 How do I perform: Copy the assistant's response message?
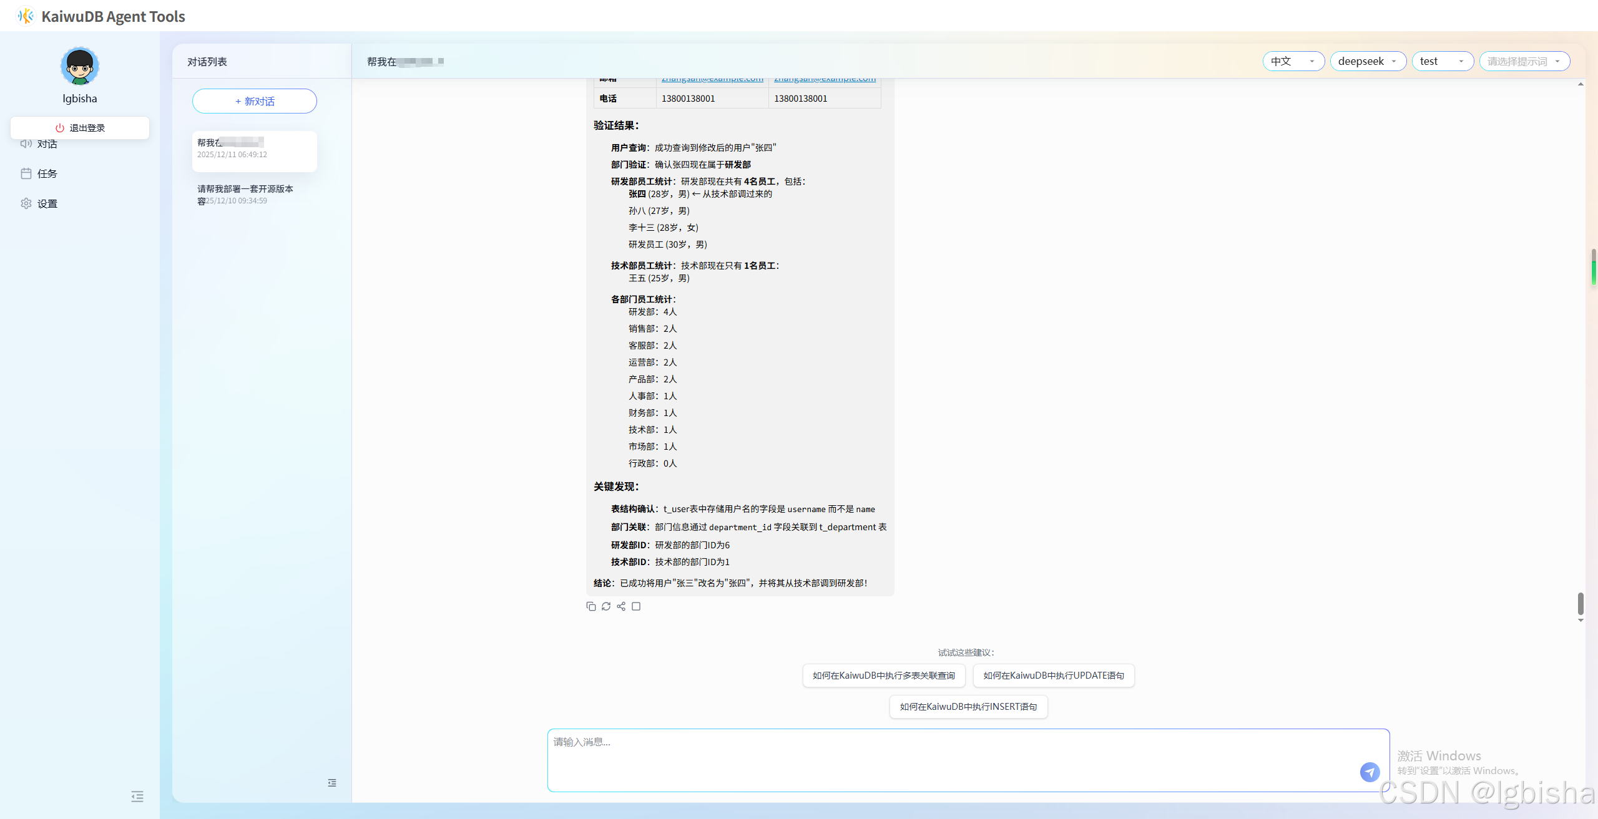pos(591,606)
